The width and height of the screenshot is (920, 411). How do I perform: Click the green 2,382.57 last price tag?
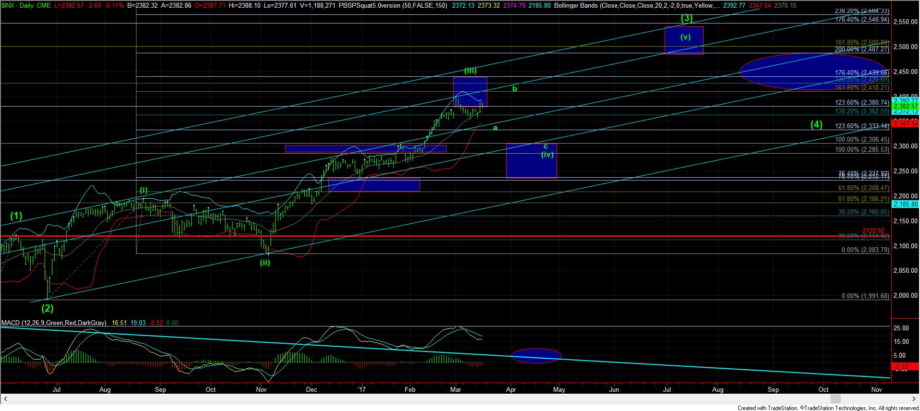click(905, 106)
